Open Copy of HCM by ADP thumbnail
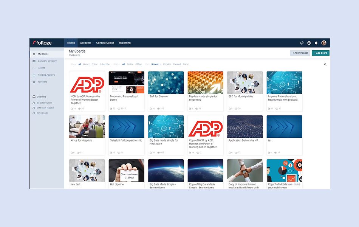The height and width of the screenshot is (227, 359). pos(205,127)
